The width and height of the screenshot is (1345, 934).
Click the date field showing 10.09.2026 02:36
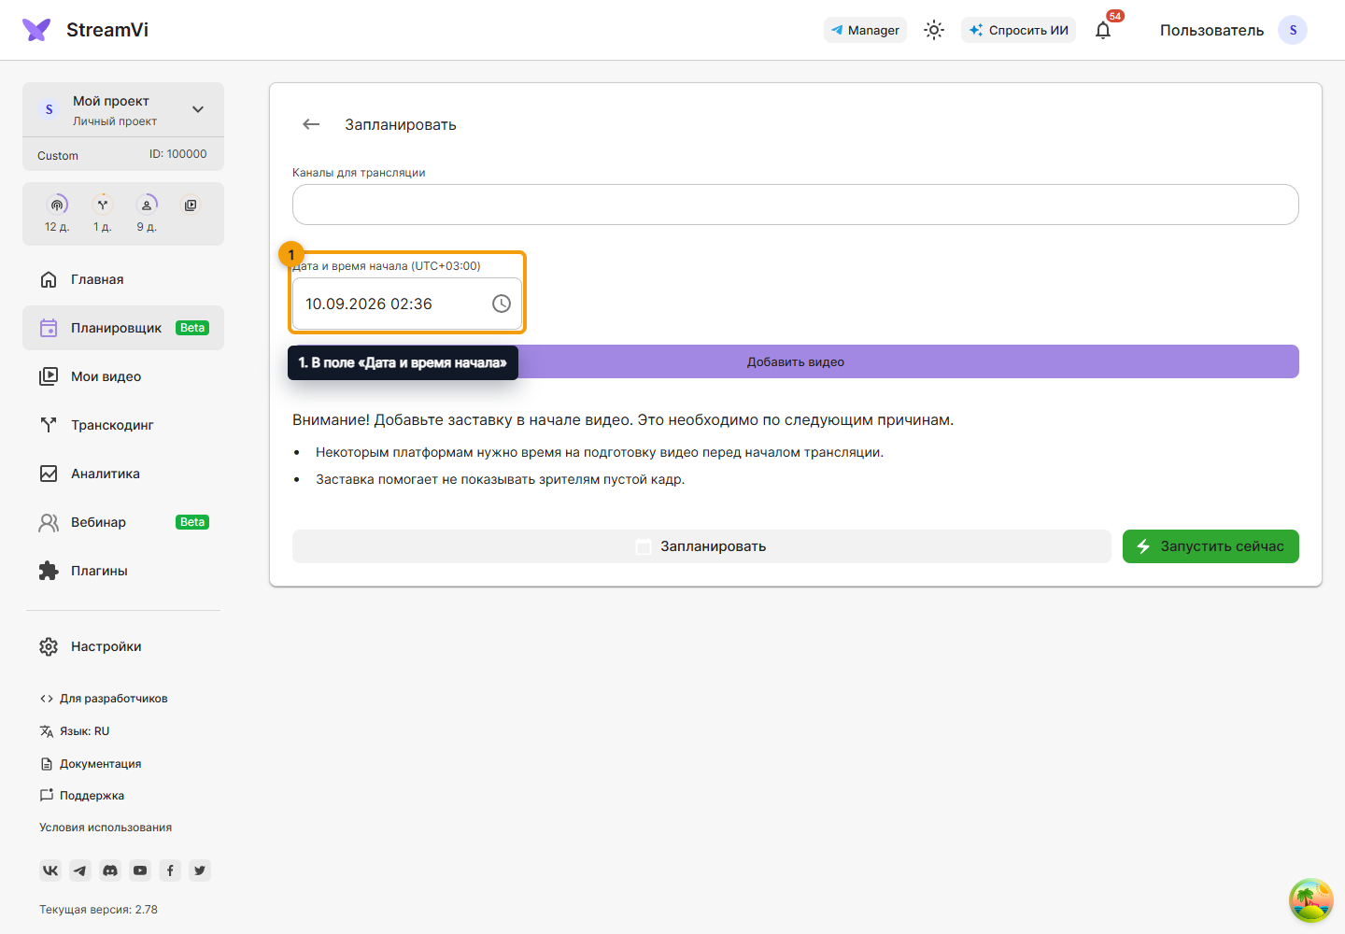pos(407,304)
